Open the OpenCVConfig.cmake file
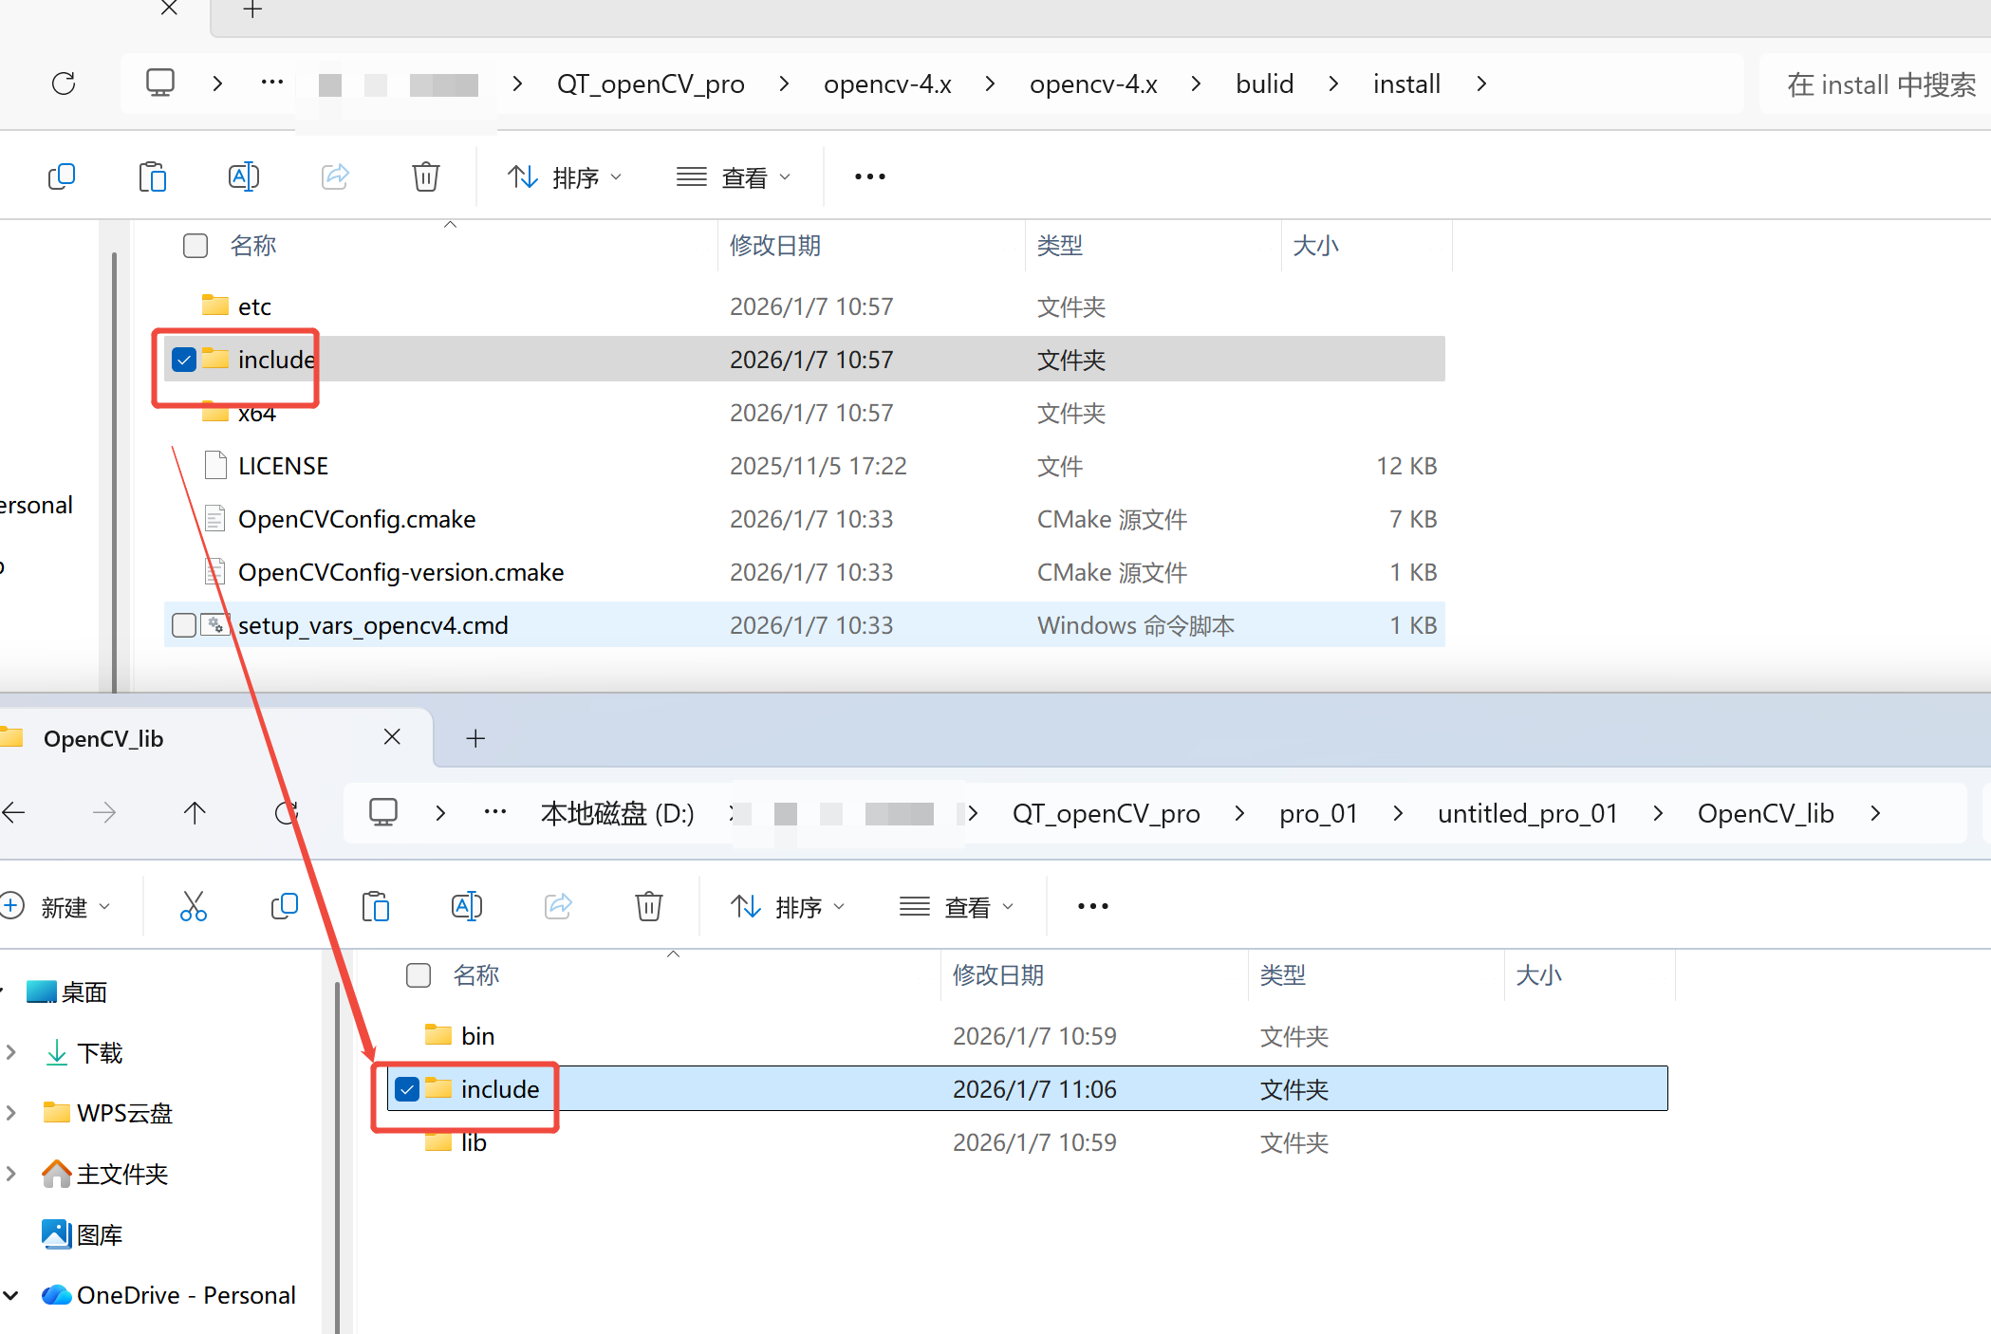 tap(357, 519)
